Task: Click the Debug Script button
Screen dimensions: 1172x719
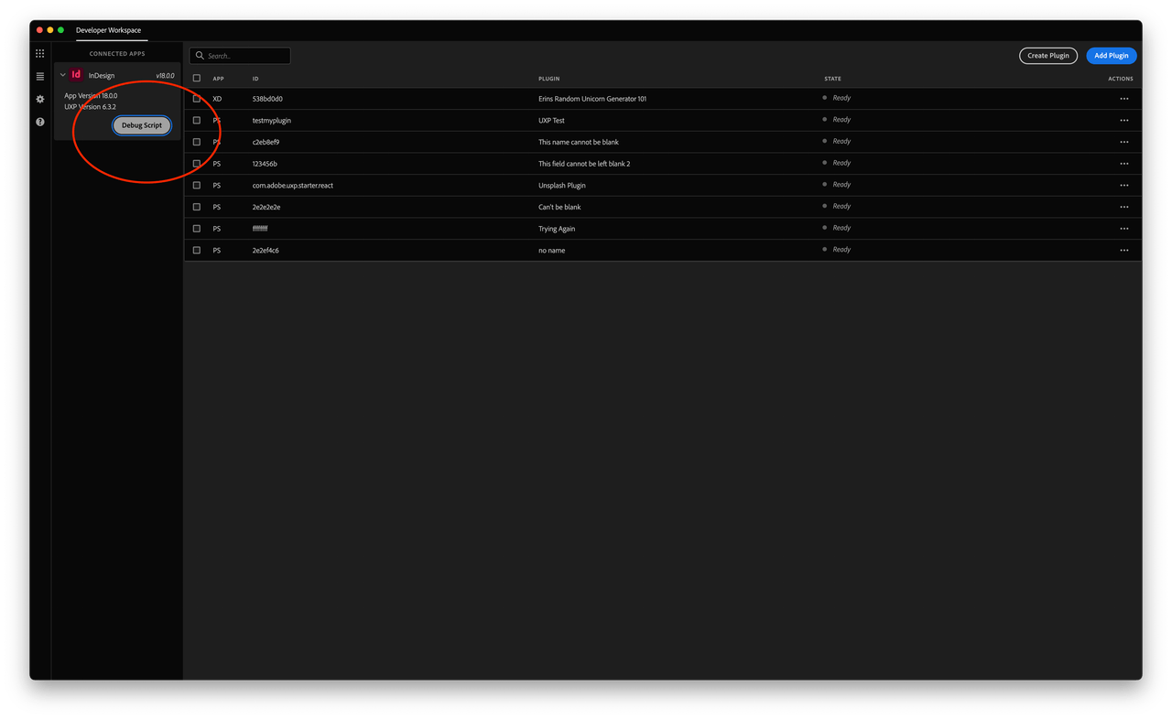Action: [x=142, y=125]
